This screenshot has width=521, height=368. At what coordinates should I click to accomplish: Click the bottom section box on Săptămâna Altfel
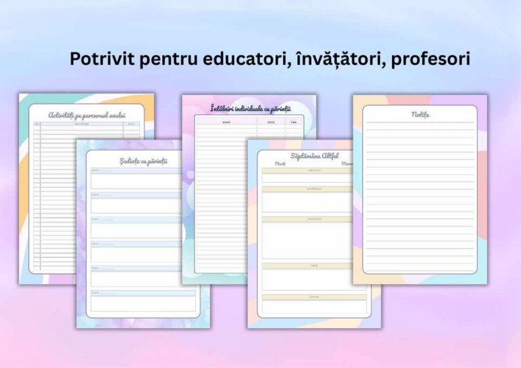(x=307, y=306)
